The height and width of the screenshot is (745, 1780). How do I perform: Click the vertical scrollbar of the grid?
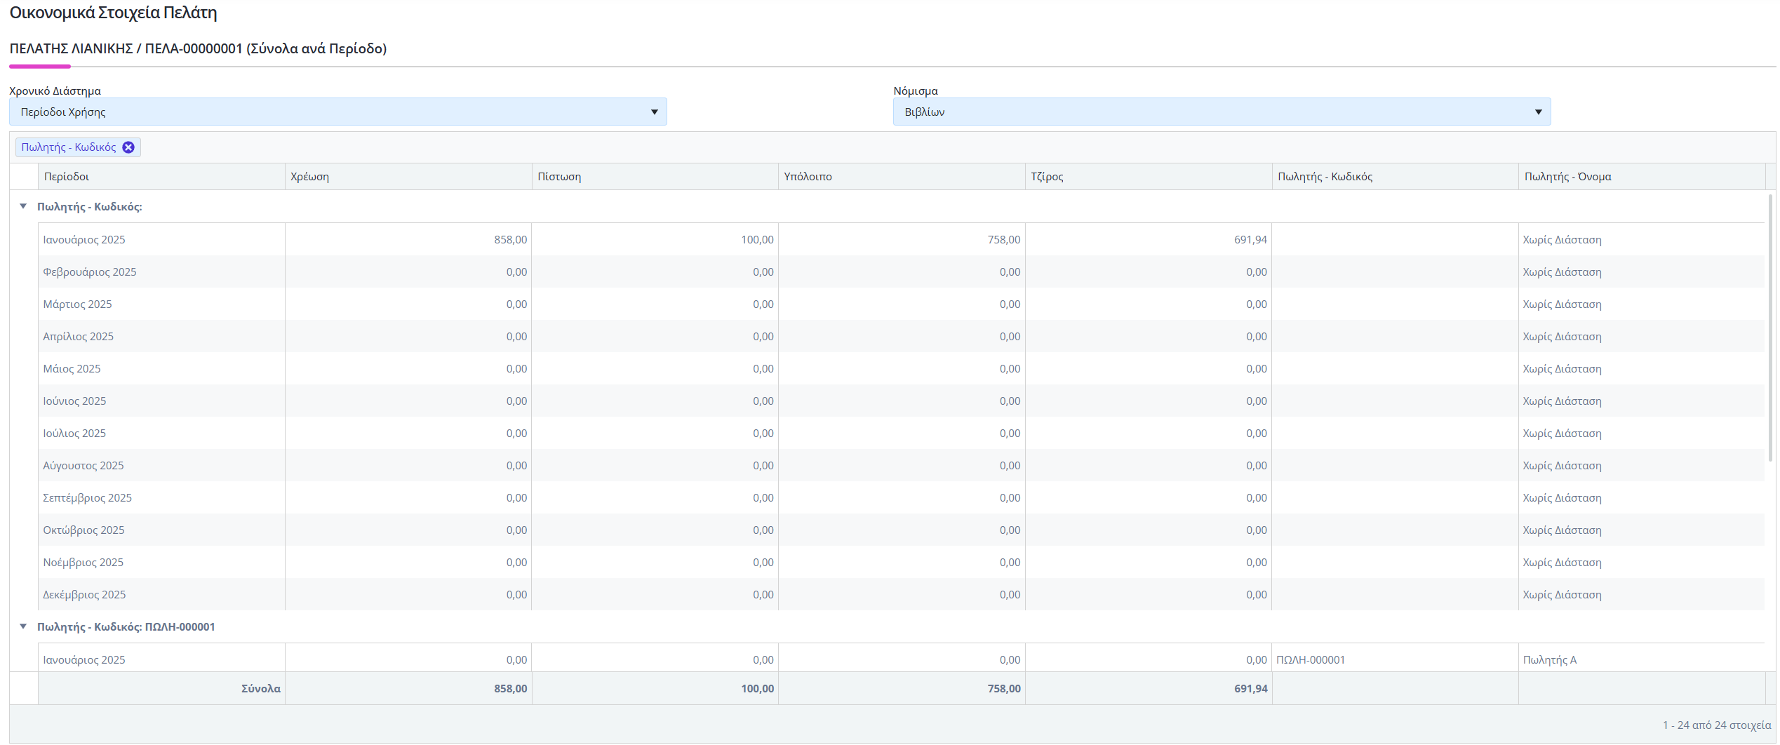pos(1770,328)
